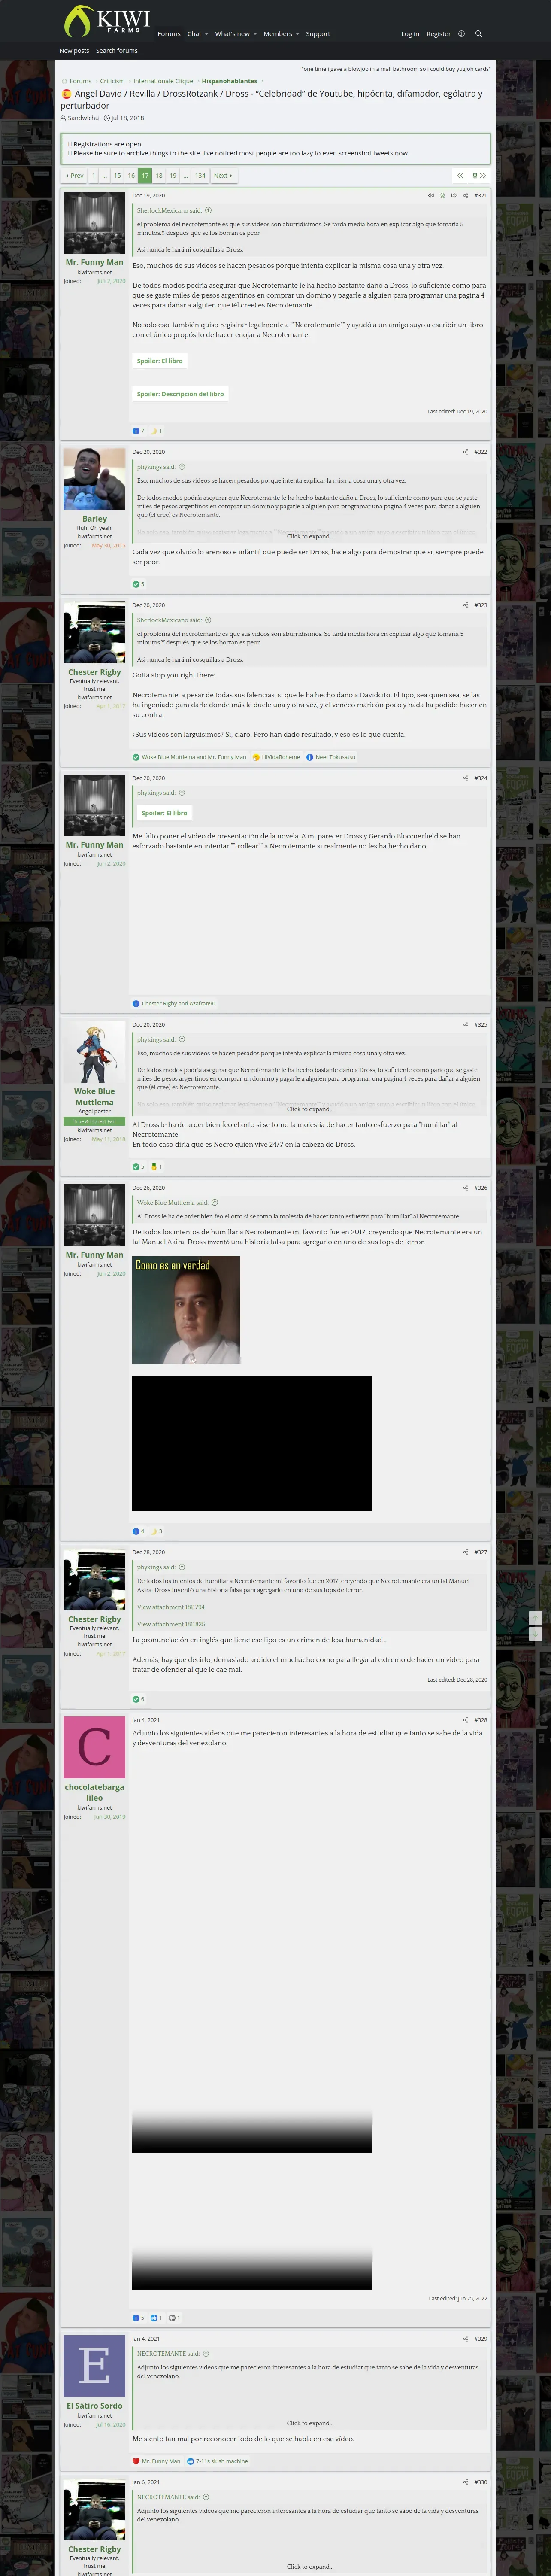Jump to page 134
Screen dimensions: 551x2576
coord(200,175)
